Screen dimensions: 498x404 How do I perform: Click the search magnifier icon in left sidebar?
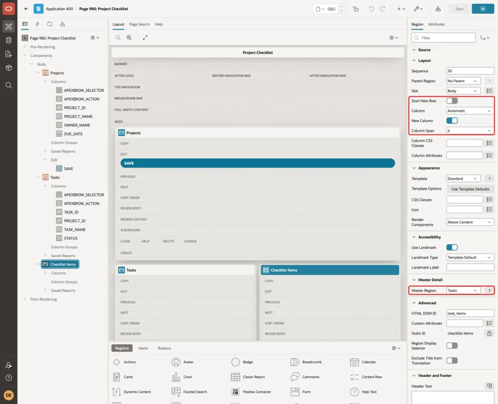[x=9, y=85]
